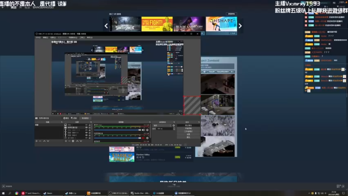This screenshot has width=348, height=196.
Task: Switch to Chrome from the taskbar
Action: click(x=17, y=193)
